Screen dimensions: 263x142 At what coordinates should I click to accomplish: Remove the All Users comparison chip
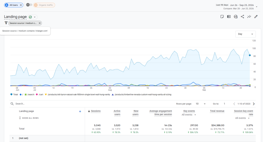pos(21,5)
